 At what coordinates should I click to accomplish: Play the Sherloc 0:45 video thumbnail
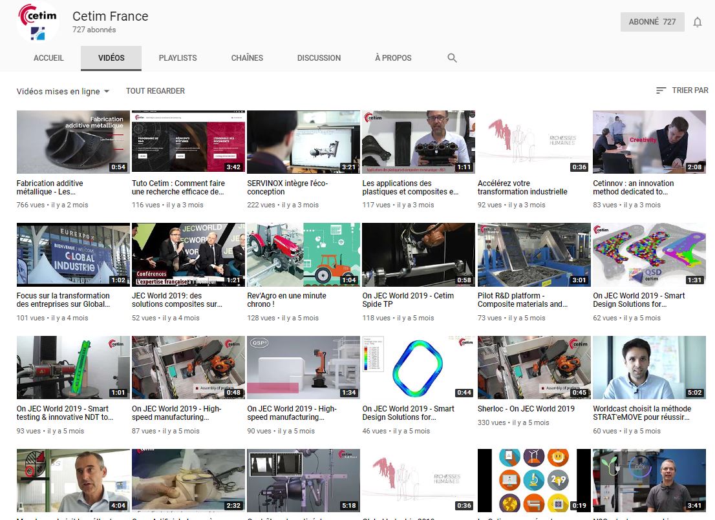click(534, 368)
